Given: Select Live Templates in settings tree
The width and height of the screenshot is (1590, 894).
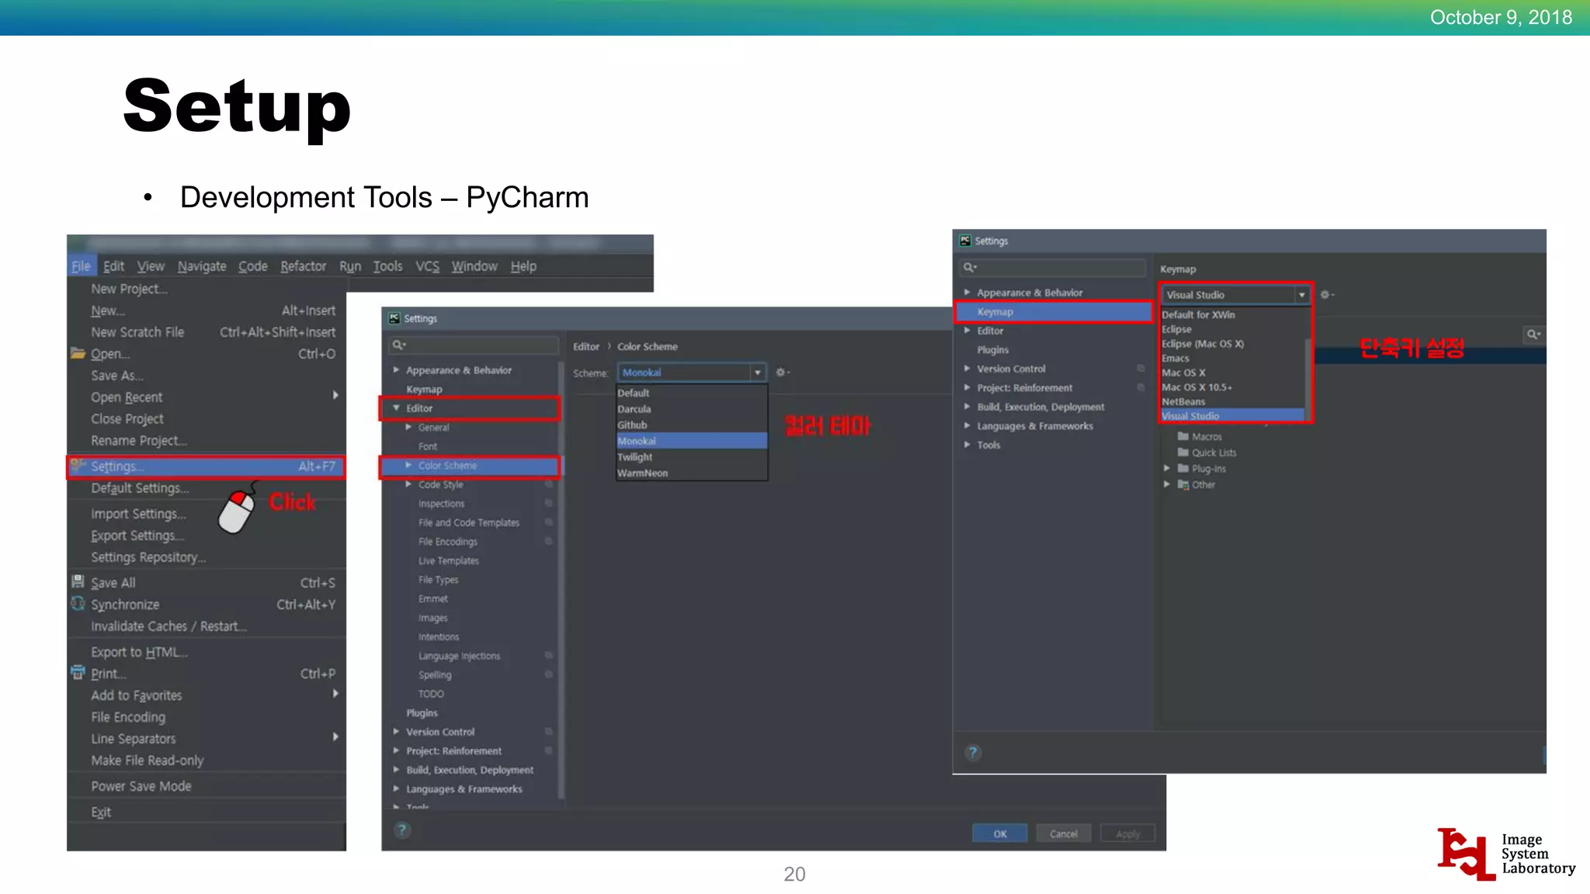Looking at the screenshot, I should 449,561.
